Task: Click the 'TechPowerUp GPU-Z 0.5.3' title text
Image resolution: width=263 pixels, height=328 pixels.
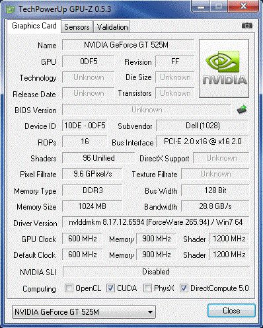Action: [x=65, y=9]
